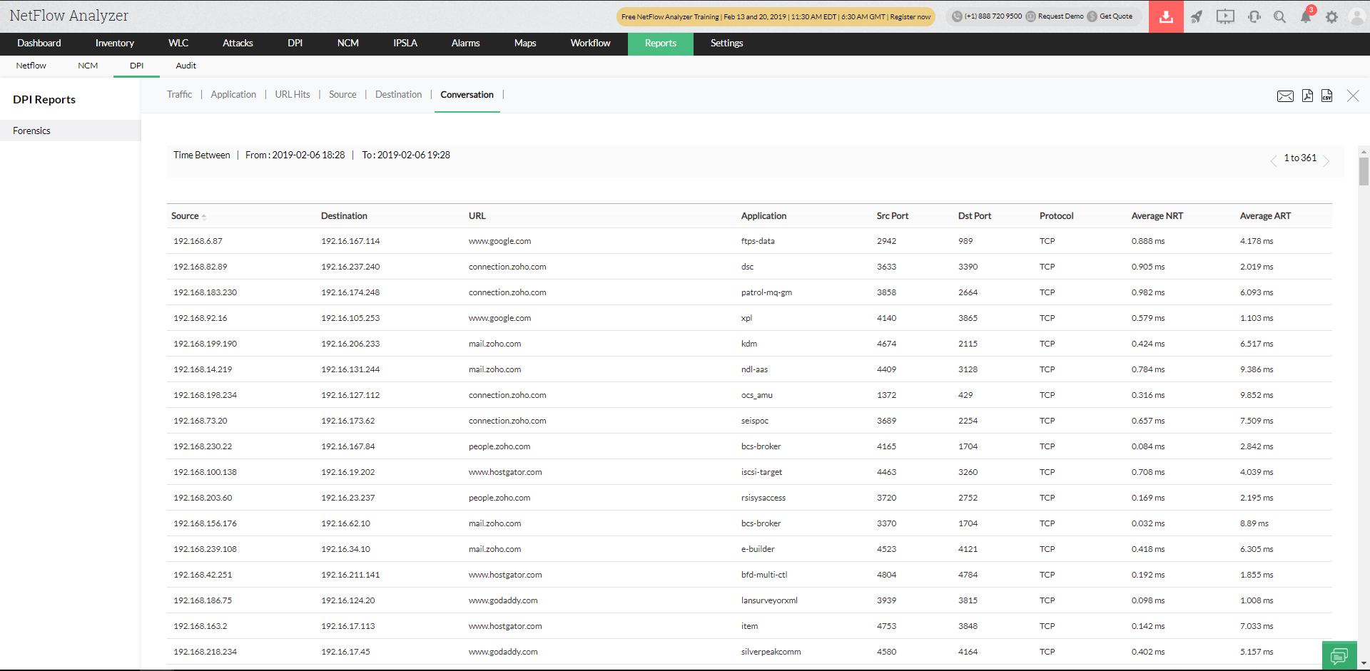This screenshot has width=1370, height=671.
Task: Open the Destination report tab
Action: (399, 95)
